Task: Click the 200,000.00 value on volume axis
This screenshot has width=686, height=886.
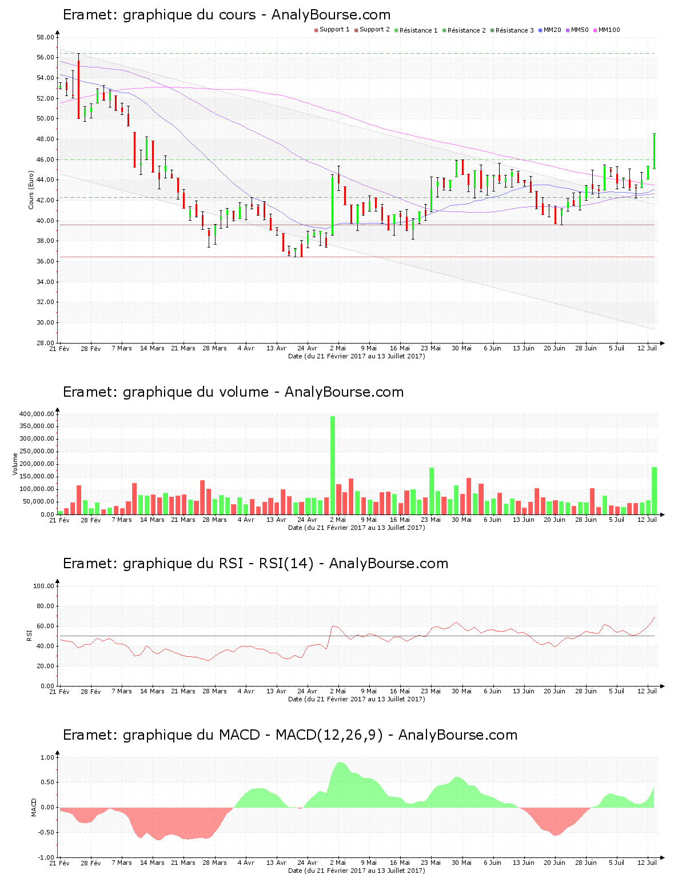Action: click(x=37, y=464)
